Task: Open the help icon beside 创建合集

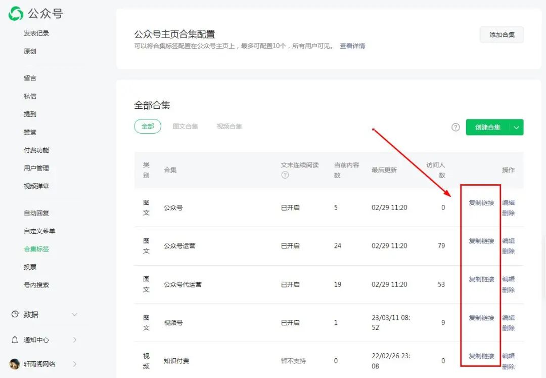Action: [x=456, y=127]
